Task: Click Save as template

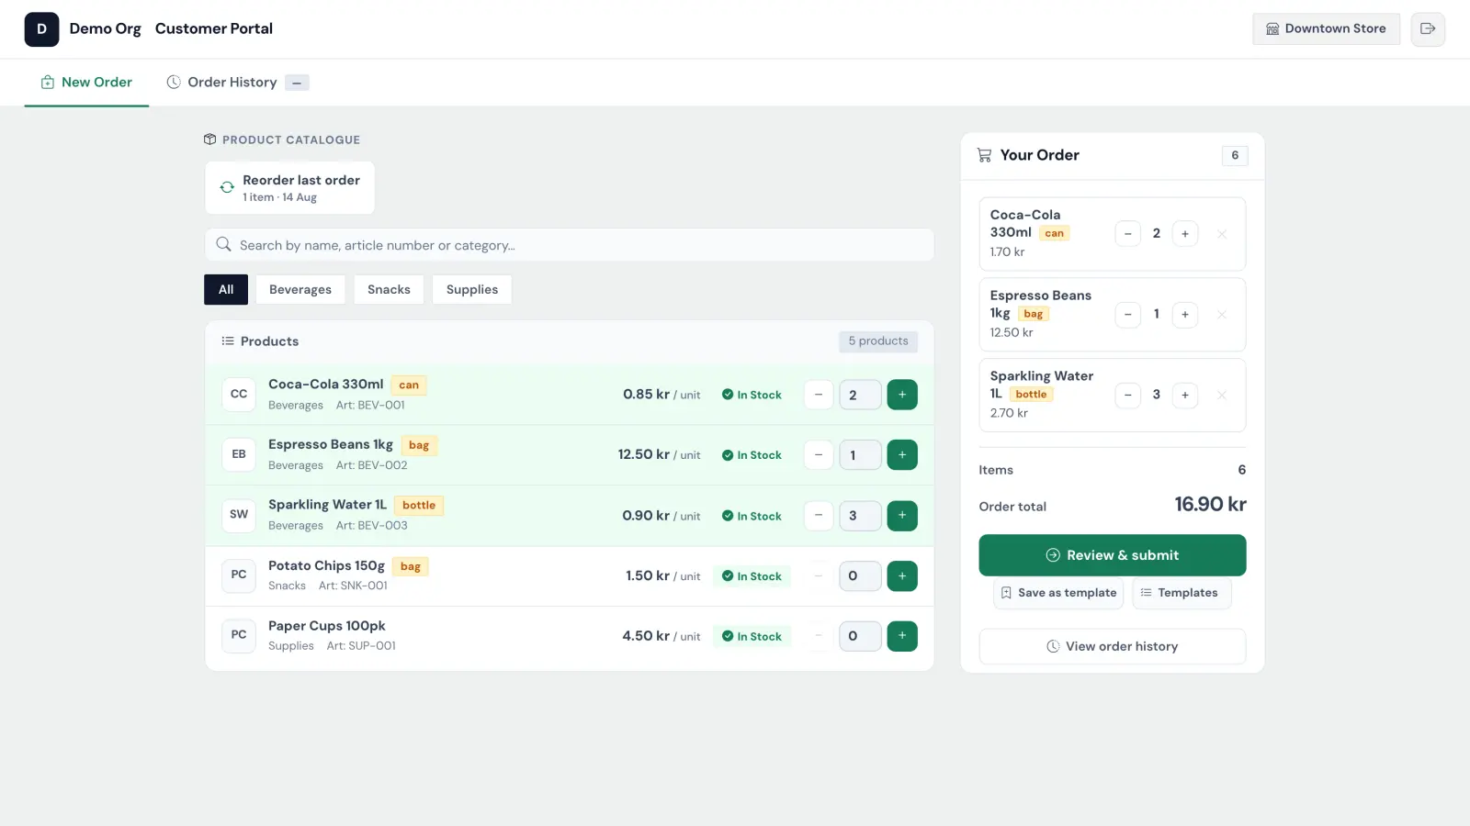Action: [1058, 593]
